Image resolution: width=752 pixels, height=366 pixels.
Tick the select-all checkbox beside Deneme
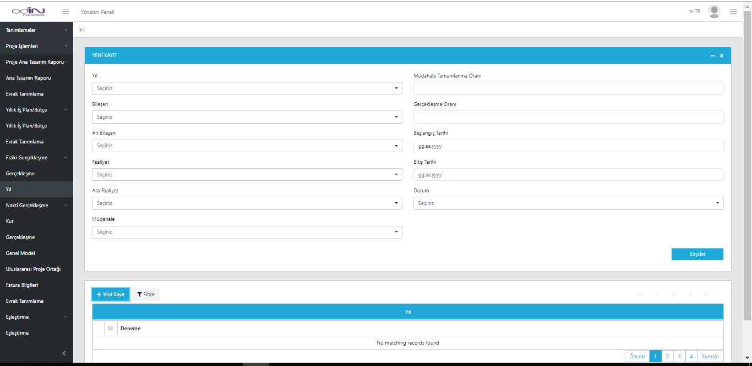click(111, 328)
